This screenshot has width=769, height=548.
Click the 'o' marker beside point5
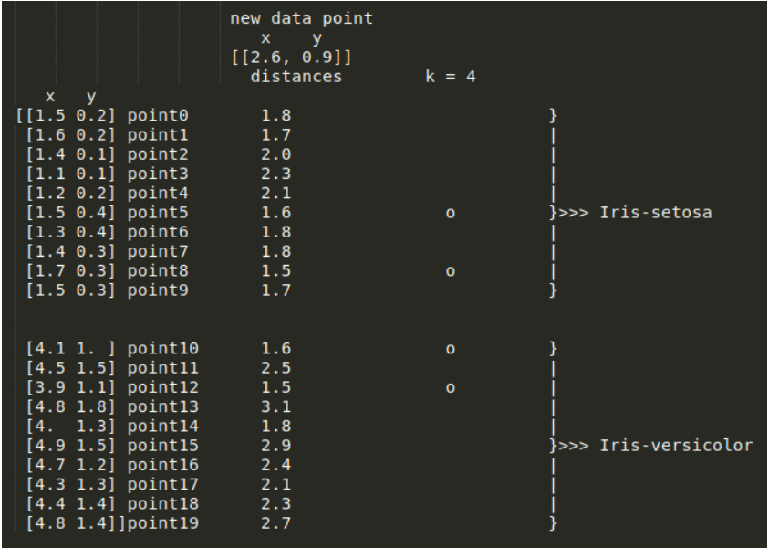click(x=451, y=214)
